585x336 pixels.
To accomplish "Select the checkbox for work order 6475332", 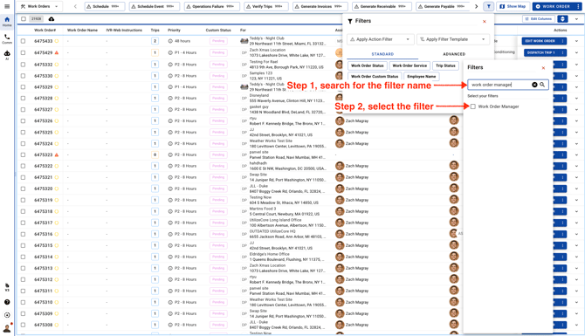I will point(23,65).
